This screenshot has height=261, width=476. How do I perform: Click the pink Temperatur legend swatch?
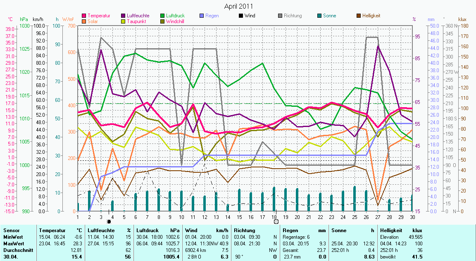click(x=85, y=16)
